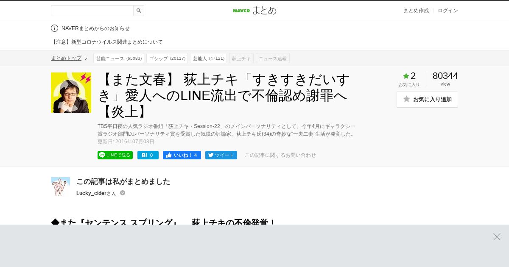
Task: Open the 新型コロナウイルス関連まとめ notice link
Action: coord(107,42)
